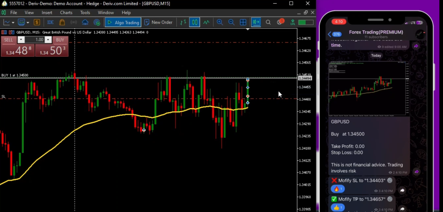Open the File menu

click(13, 12)
